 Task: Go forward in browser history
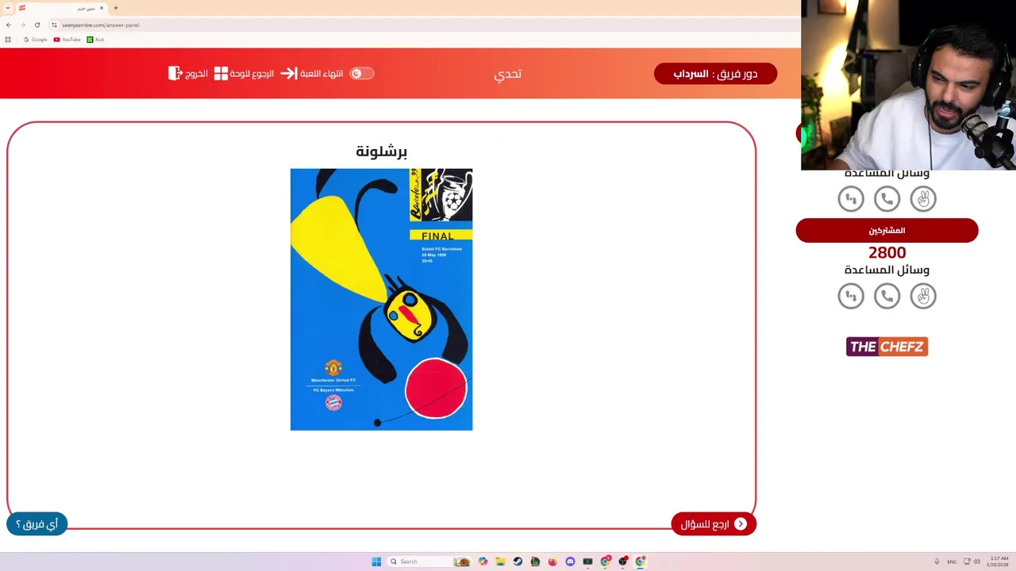(23, 25)
